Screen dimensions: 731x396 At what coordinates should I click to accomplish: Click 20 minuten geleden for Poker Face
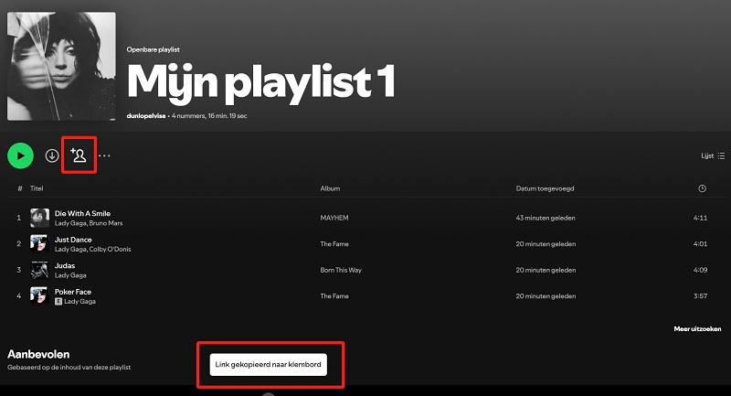(546, 296)
